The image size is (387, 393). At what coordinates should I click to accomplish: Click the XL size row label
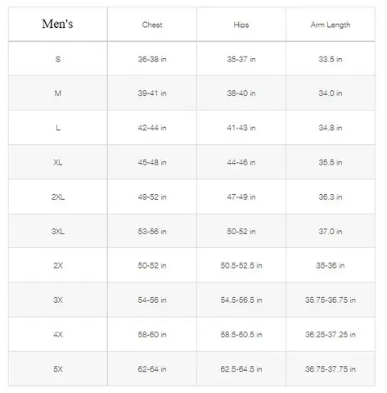(58, 162)
